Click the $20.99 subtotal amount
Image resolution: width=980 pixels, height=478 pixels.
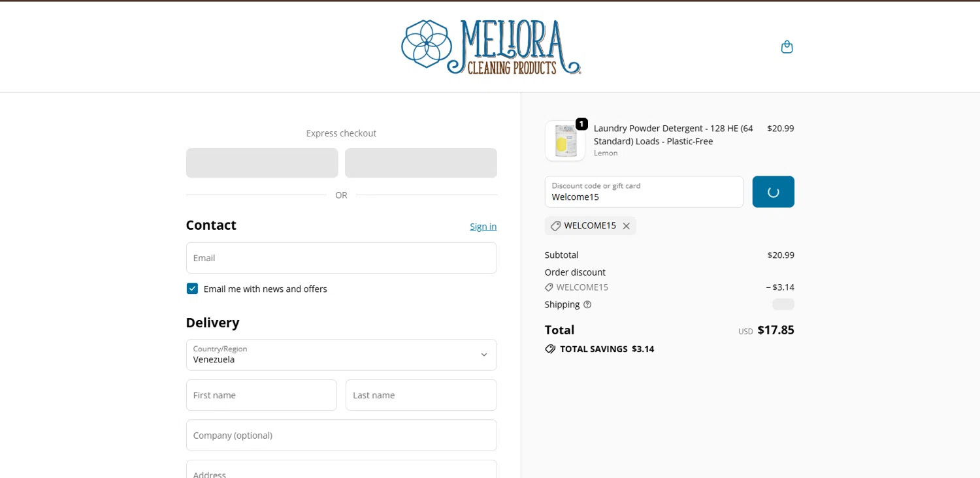click(781, 255)
